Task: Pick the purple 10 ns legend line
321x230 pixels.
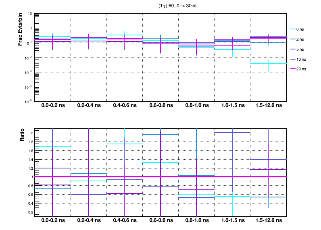Action: pyautogui.click(x=293, y=59)
